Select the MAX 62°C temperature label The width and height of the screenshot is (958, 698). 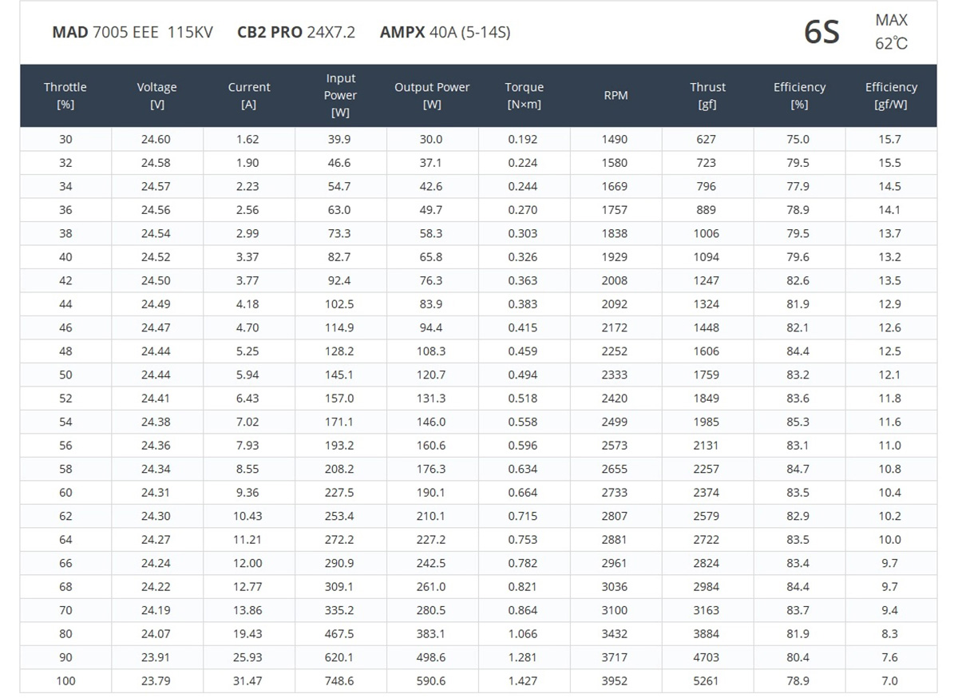[x=891, y=32]
